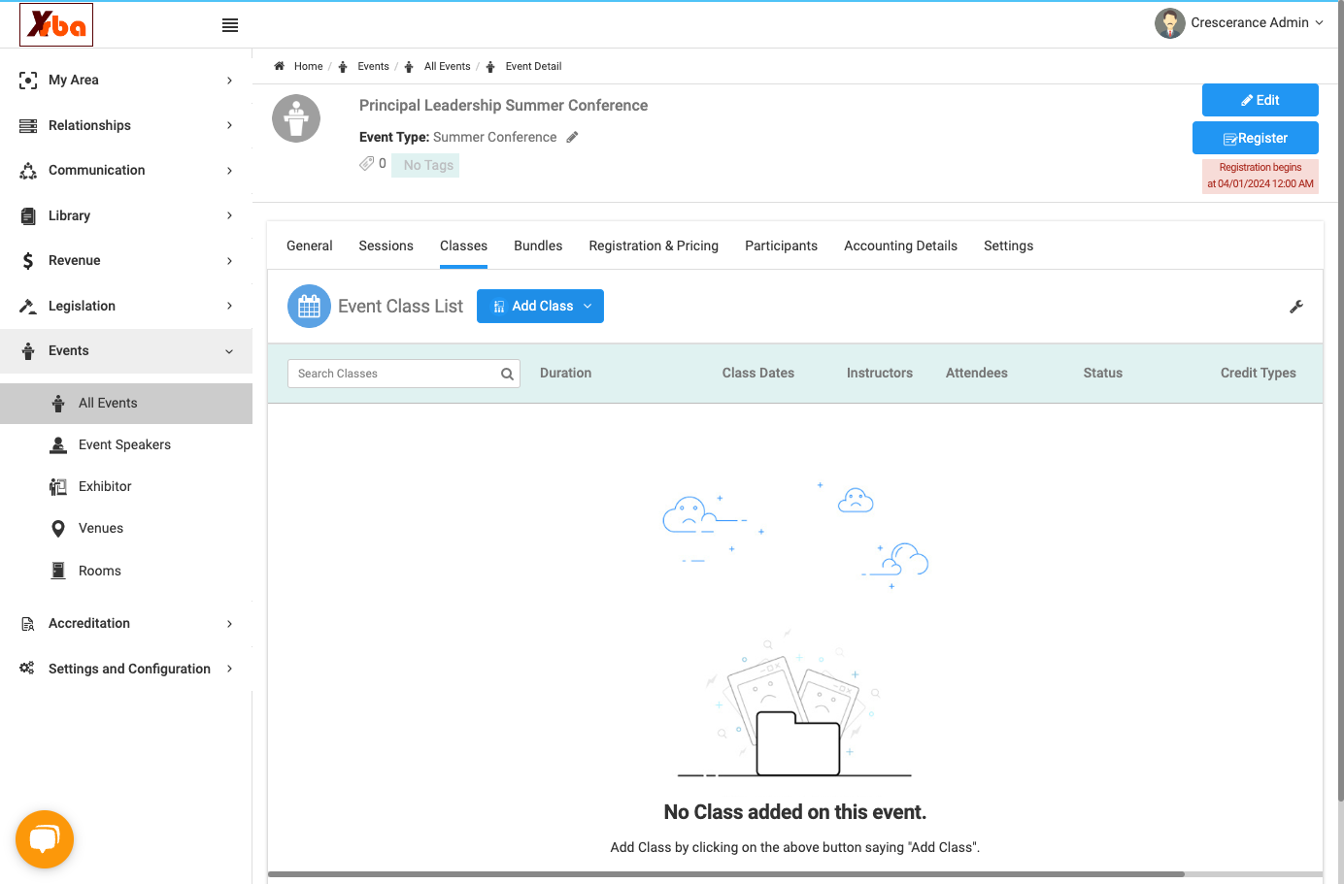This screenshot has width=1344, height=884.
Task: Open the Registration & Pricing tab
Action: pyautogui.click(x=654, y=246)
